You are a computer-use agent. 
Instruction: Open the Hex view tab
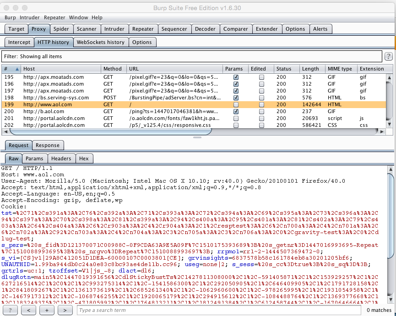84,158
